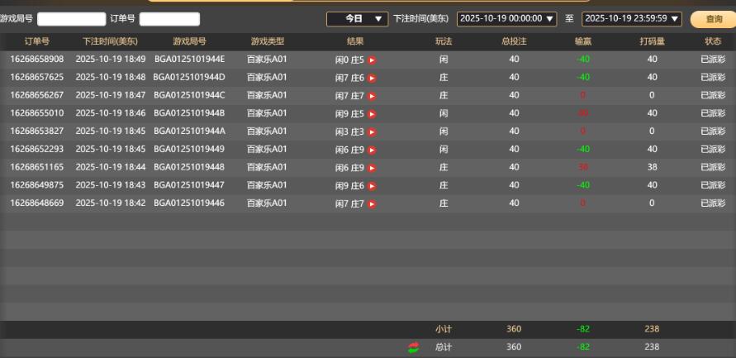Open start time picker 2025-10-19 00:00:00
Image resolution: width=736 pixels, height=358 pixels.
[507, 18]
